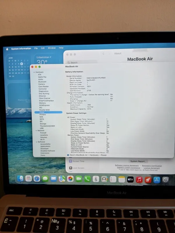This screenshot has width=175, height=233.
Task: Collapse the Hardware tree section
Action: [x=34, y=72]
